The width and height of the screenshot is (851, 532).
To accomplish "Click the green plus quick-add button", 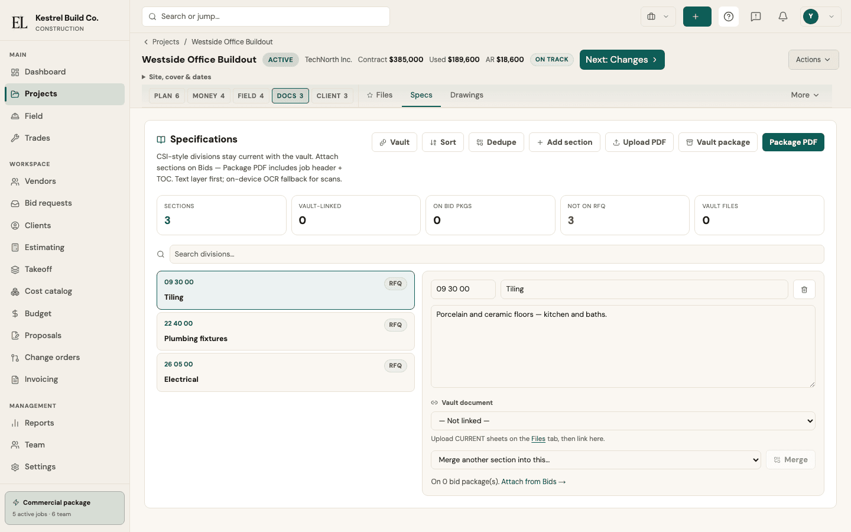I will [x=697, y=17].
